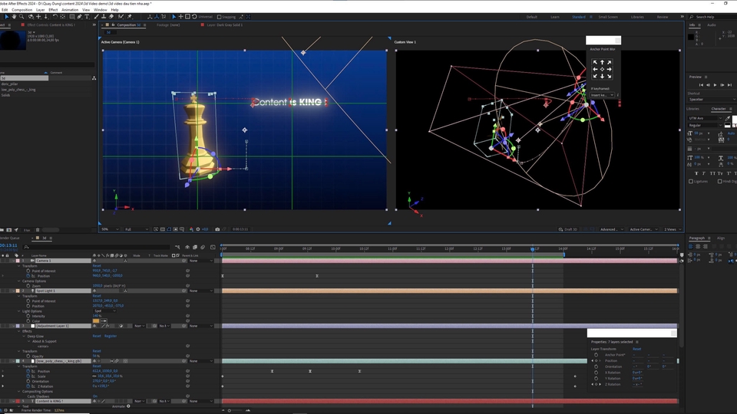Toggle stopwatch for Camera 1 Position

(x=28, y=276)
